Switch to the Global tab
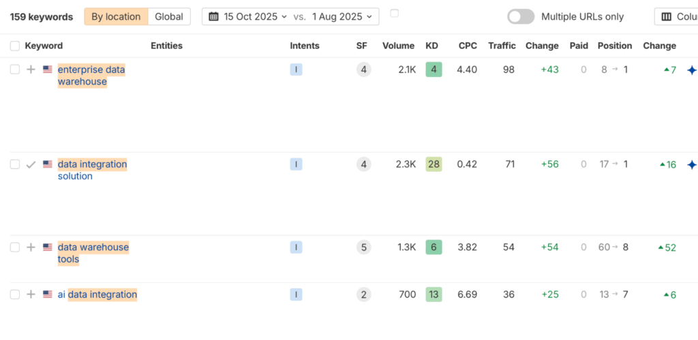 pyautogui.click(x=169, y=16)
